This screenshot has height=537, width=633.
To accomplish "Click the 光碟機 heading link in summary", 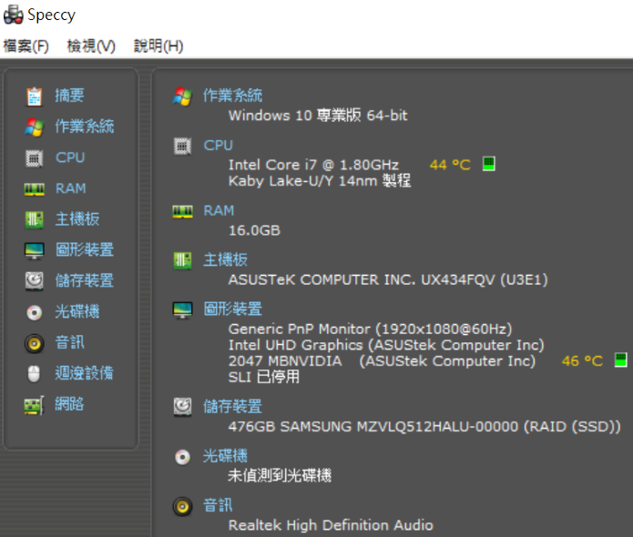I will click(x=225, y=456).
